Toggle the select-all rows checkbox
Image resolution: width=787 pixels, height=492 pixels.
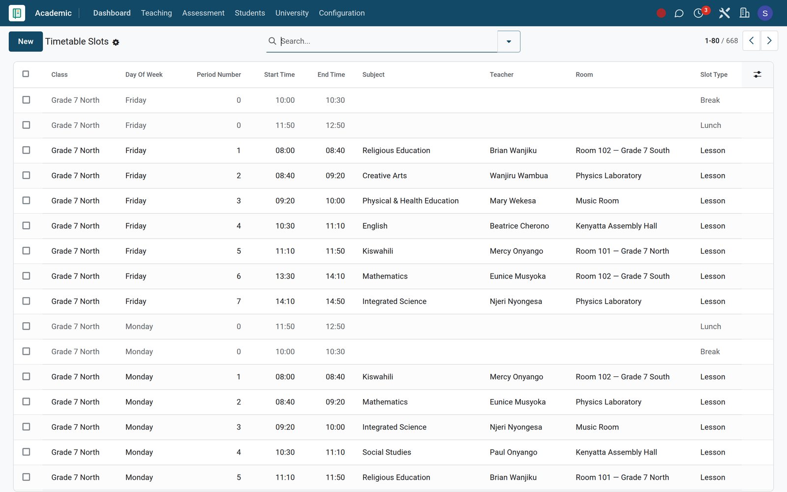coord(26,74)
